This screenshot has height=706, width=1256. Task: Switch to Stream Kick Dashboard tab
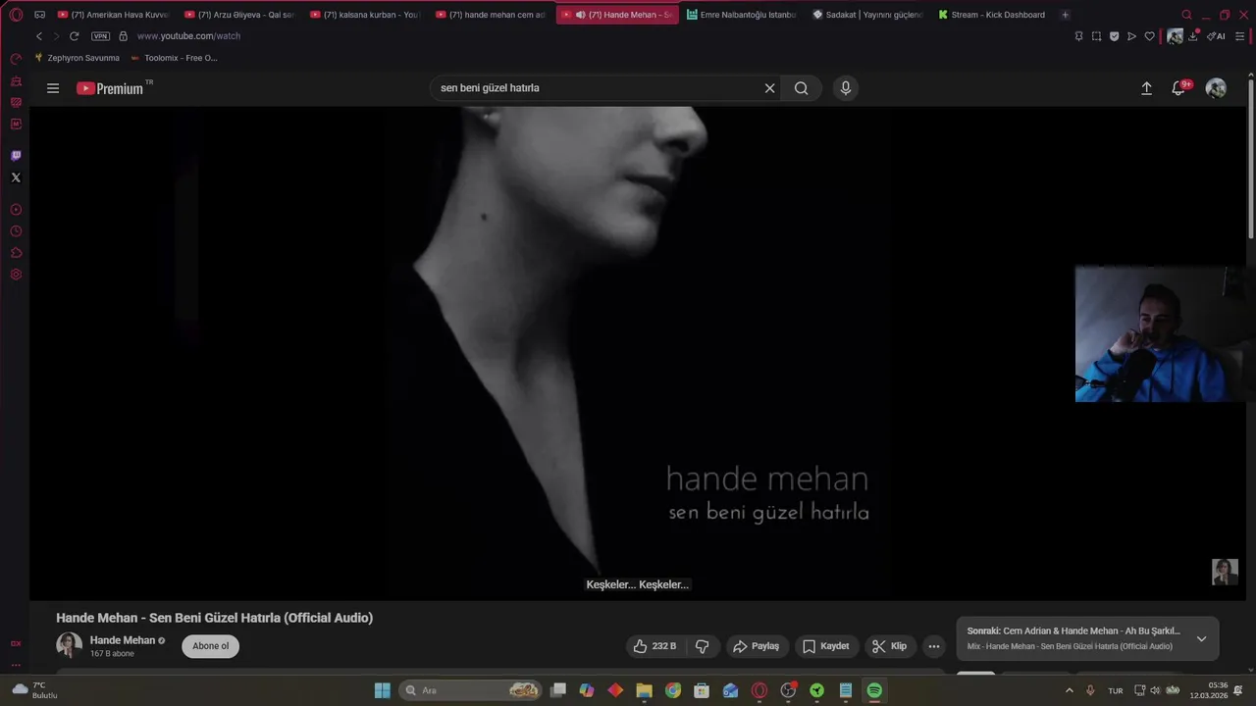pos(992,15)
